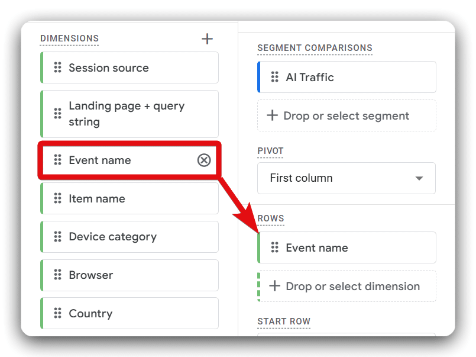
Task: Open the Pivot dropdown showing First column
Action: point(346,178)
